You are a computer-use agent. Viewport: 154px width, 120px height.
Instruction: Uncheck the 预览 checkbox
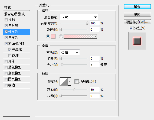coord(131,28)
